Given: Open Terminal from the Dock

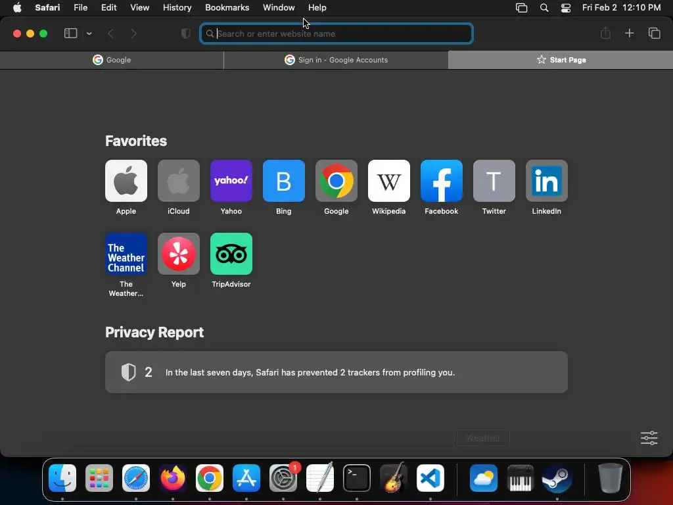Looking at the screenshot, I should point(357,478).
